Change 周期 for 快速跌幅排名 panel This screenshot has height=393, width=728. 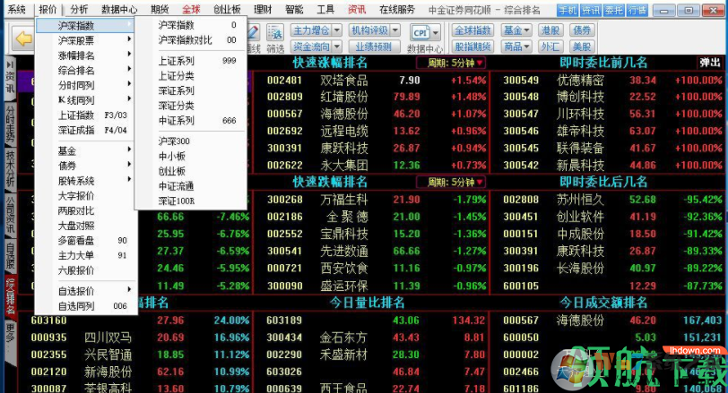click(450, 182)
